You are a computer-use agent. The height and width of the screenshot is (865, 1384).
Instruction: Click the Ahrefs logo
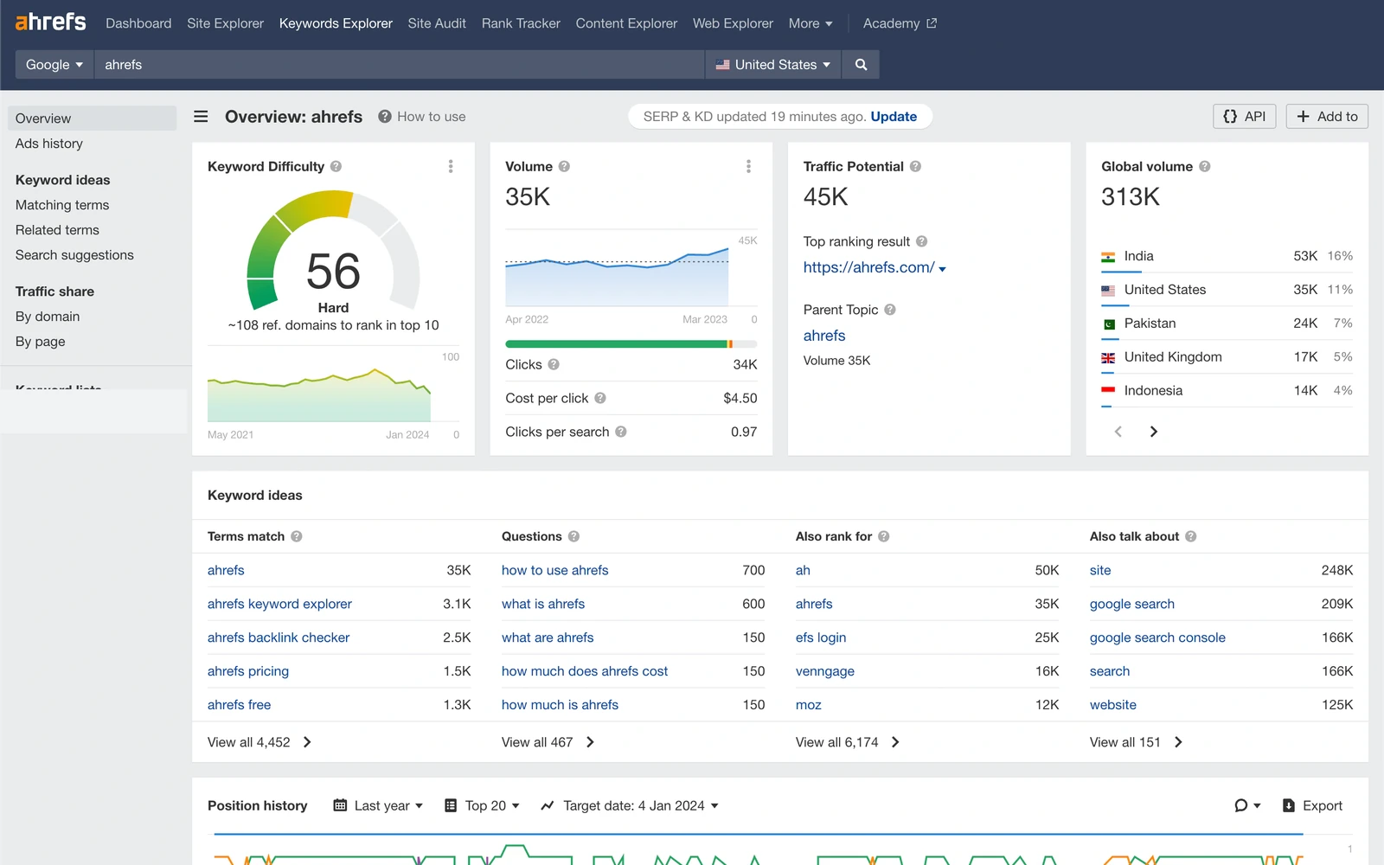(x=51, y=22)
